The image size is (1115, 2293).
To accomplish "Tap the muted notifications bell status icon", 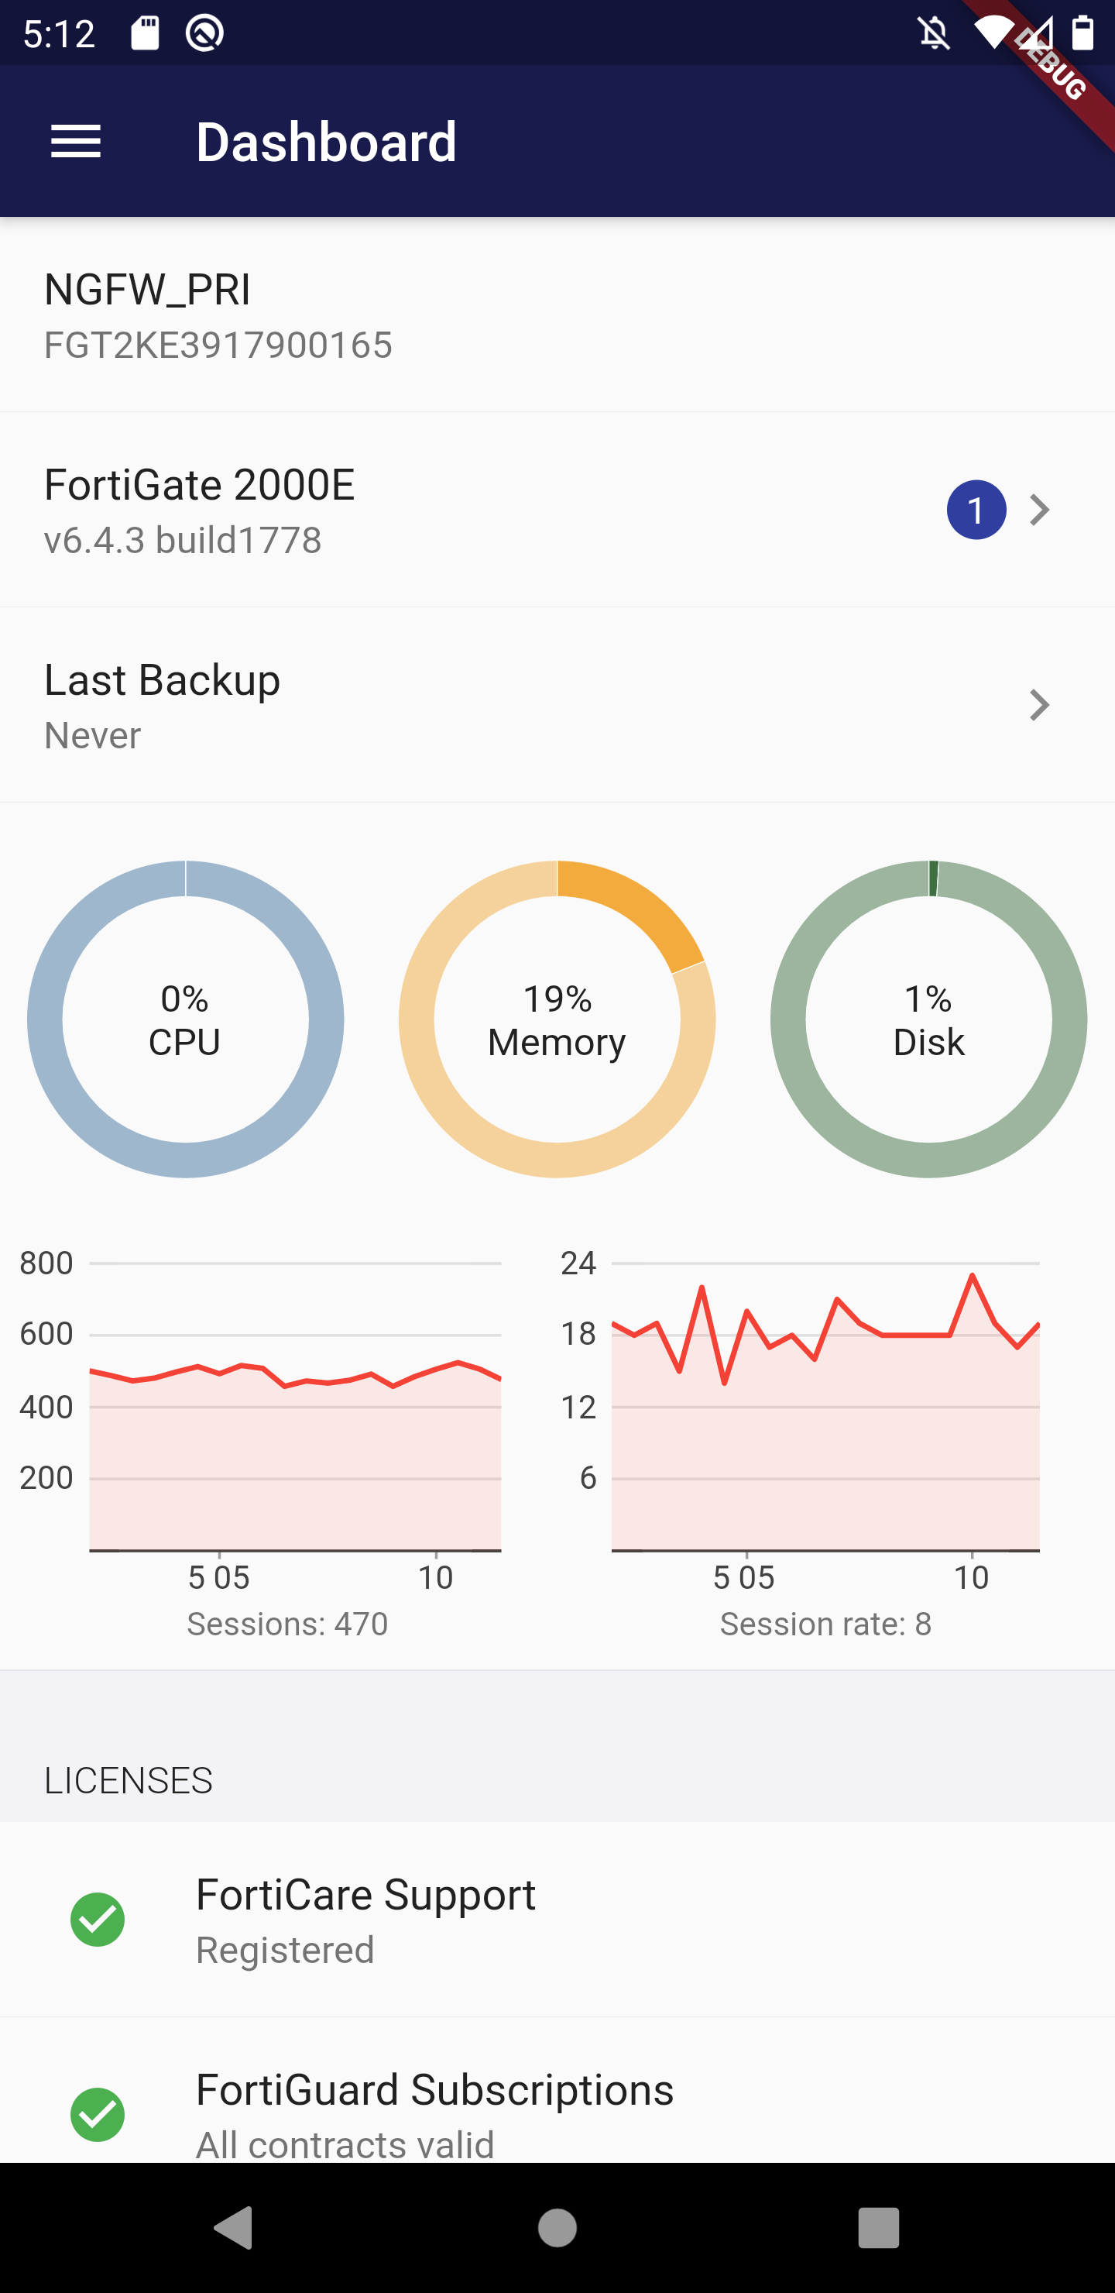I will tap(935, 34).
